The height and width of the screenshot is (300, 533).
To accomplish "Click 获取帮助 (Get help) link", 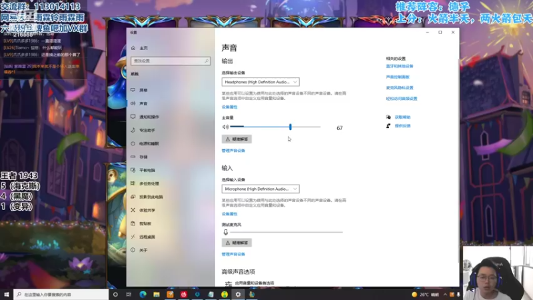I will coord(402,117).
